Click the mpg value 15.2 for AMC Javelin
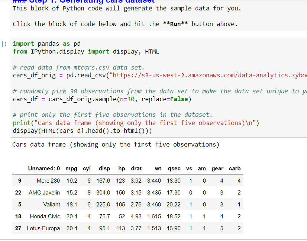The height and width of the screenshot is (241, 307). click(x=72, y=193)
